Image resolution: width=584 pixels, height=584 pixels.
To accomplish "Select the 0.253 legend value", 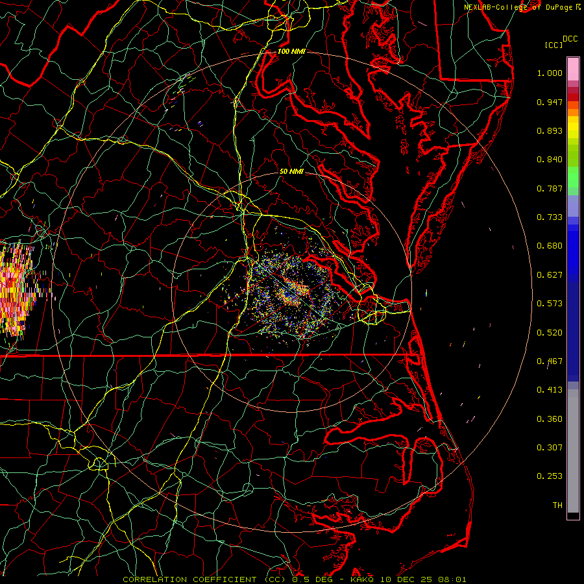I will (550, 476).
